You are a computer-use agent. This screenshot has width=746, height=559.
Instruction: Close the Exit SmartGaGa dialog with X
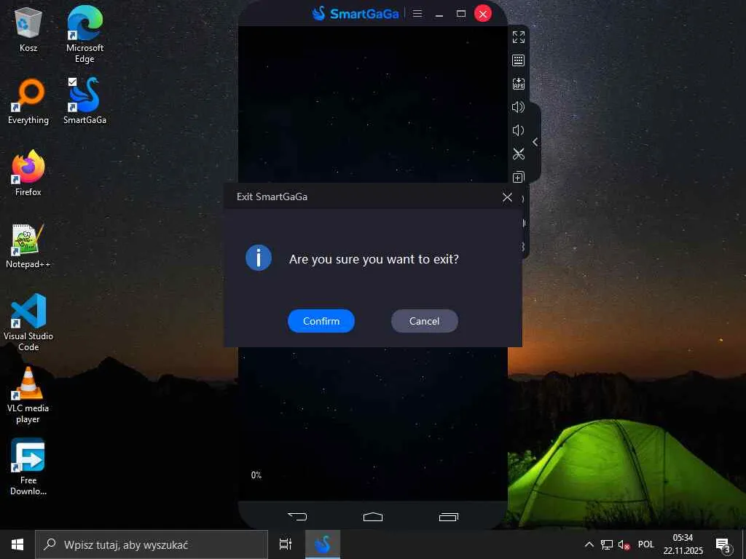coord(507,197)
